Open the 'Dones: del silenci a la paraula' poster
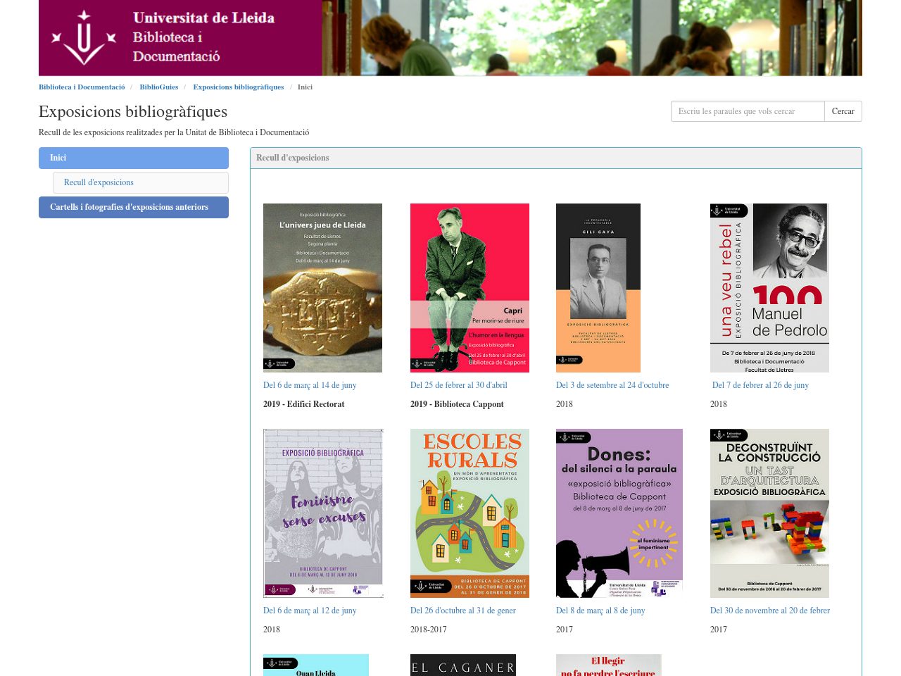The height and width of the screenshot is (676, 901). click(619, 513)
